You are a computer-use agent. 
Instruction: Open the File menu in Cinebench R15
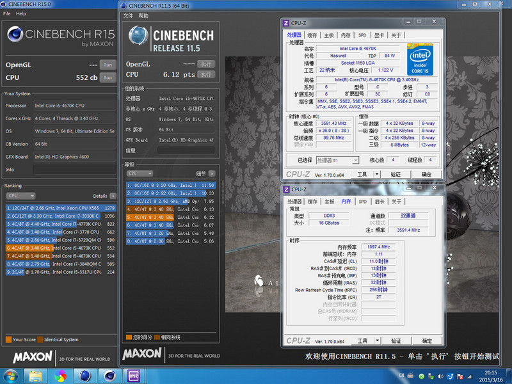click(x=6, y=13)
